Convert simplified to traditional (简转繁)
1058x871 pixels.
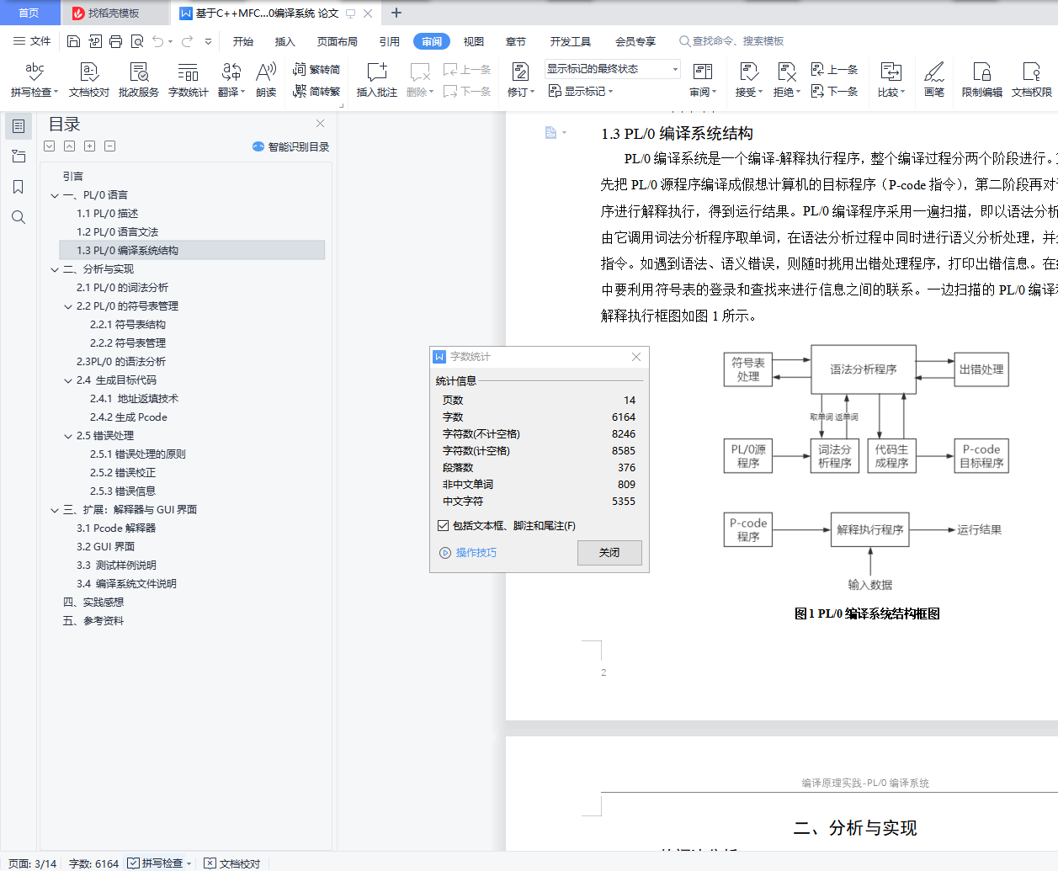click(x=316, y=91)
